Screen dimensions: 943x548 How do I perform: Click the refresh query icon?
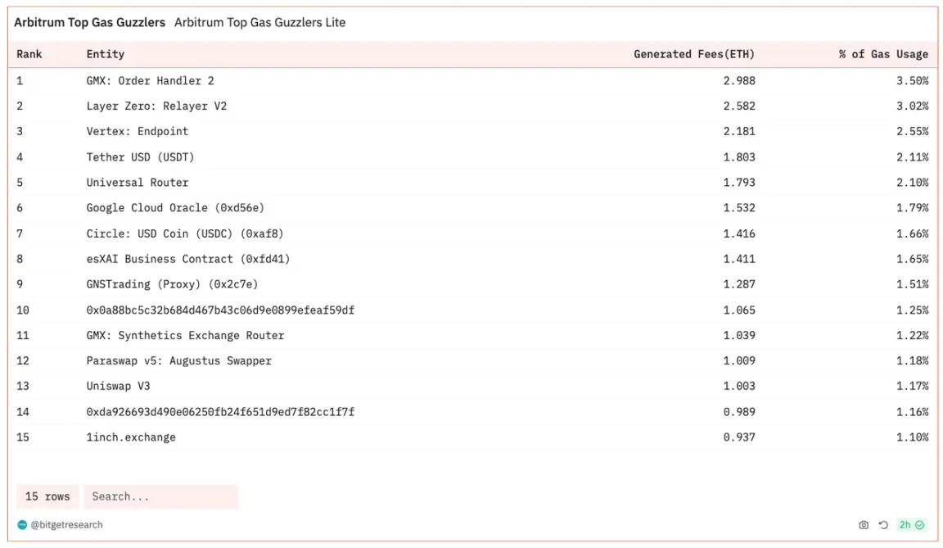coord(883,524)
